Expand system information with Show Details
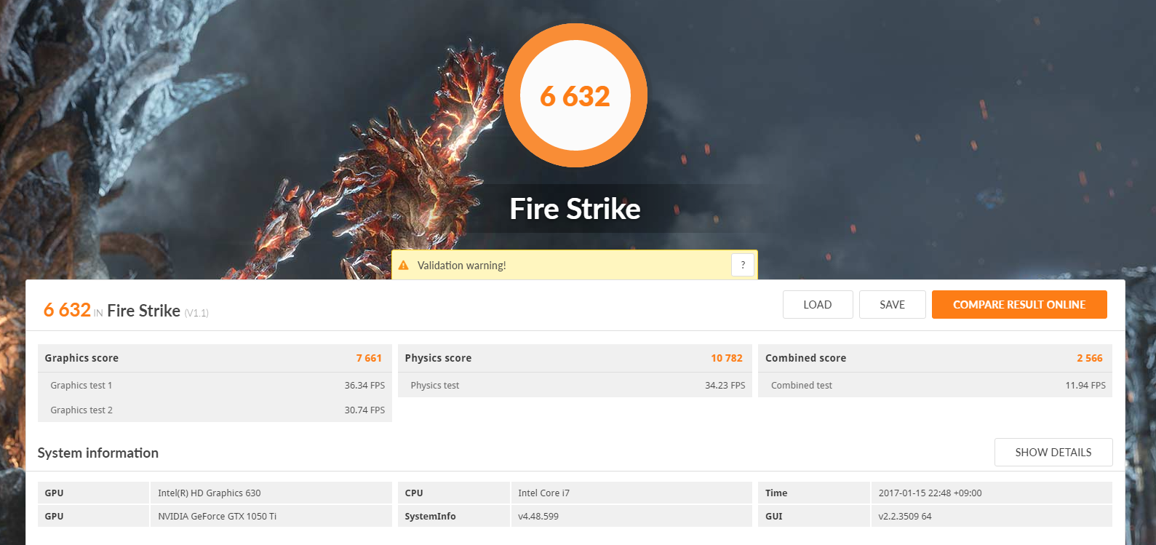This screenshot has height=545, width=1156. (1053, 453)
